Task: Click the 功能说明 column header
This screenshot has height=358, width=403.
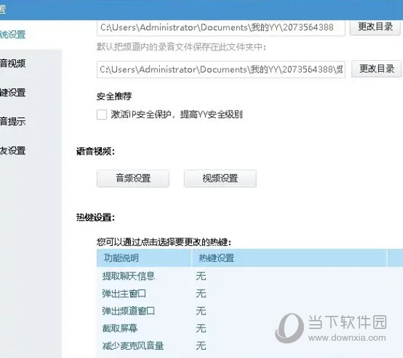Action: coord(144,258)
